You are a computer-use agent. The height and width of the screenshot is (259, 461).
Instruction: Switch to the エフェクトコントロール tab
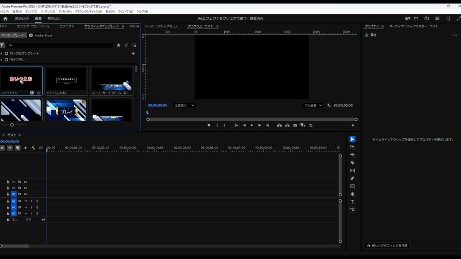[33, 27]
